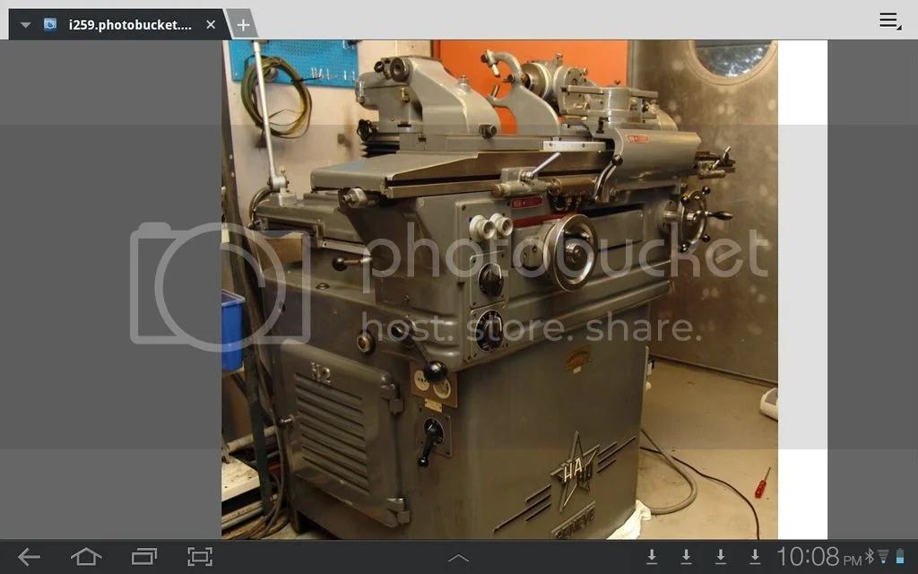Open a new browser tab
The image size is (918, 574).
(242, 24)
